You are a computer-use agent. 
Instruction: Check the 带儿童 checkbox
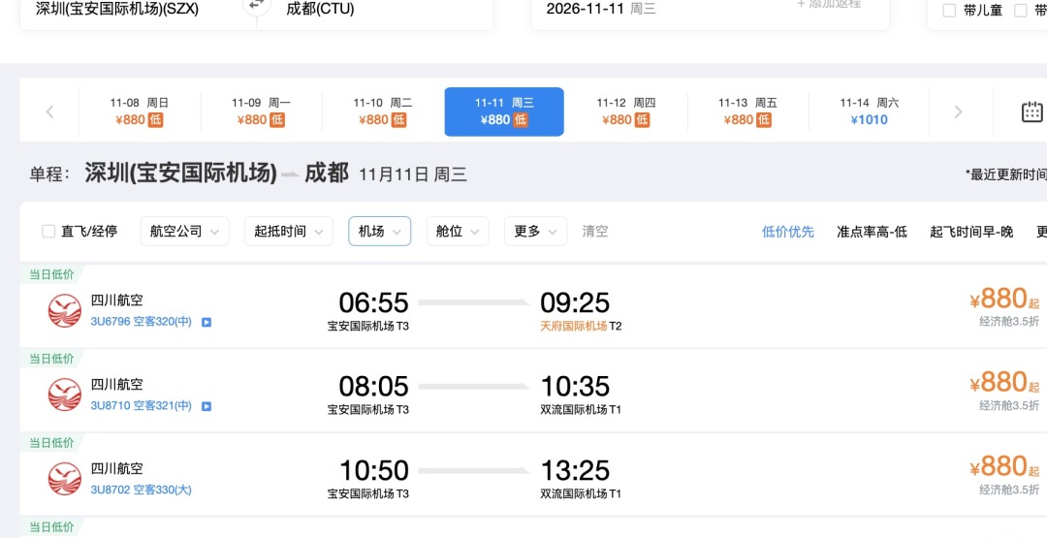point(949,11)
